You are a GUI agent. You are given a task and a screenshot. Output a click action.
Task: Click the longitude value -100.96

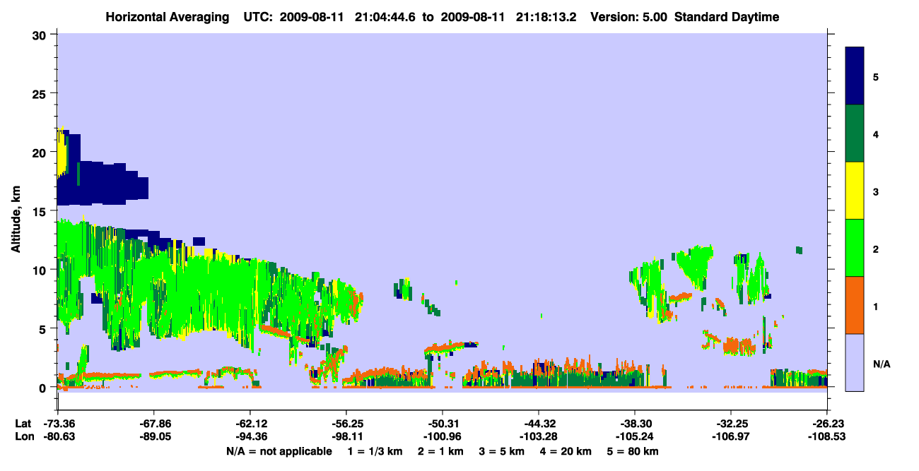(442, 436)
